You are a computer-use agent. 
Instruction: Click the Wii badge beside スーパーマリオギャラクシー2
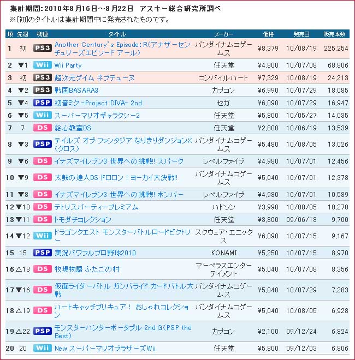(42, 115)
